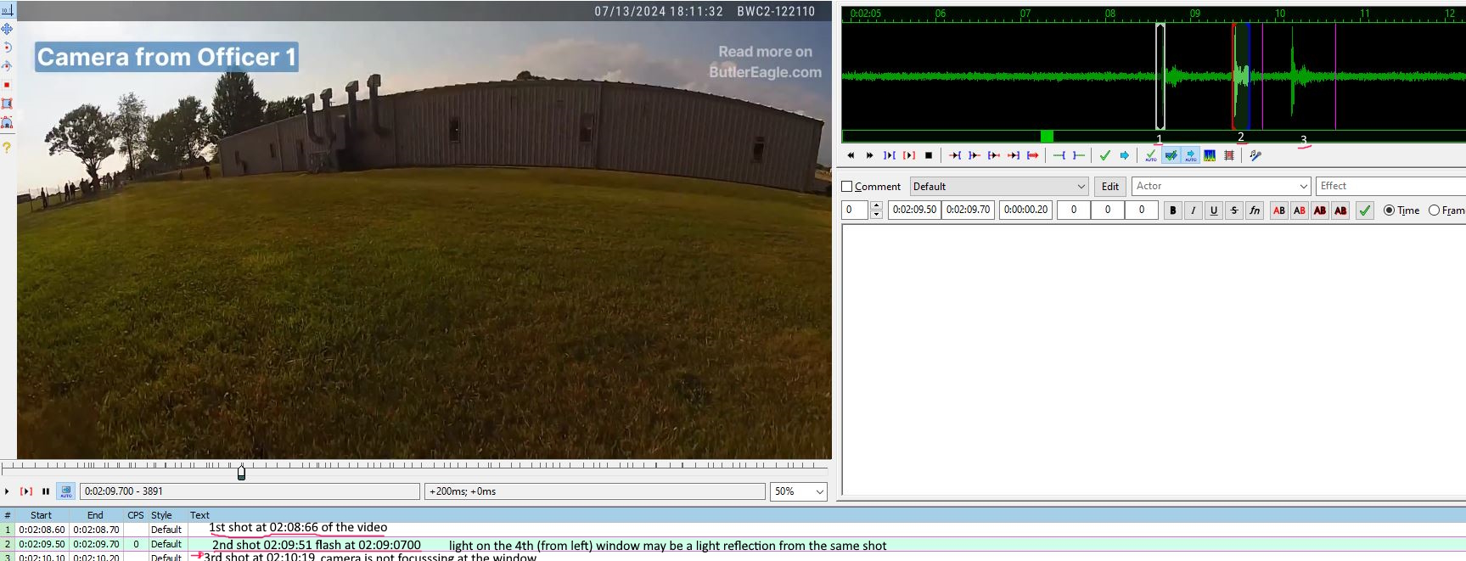Toggle karaoke mode microphone icon

click(1255, 155)
